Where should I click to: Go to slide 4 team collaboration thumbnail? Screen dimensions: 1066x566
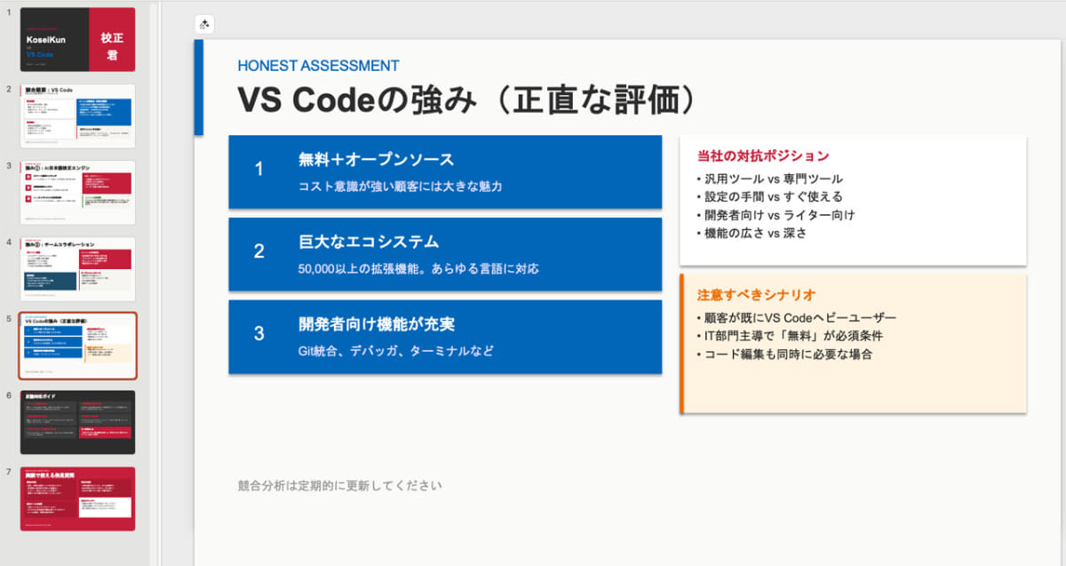point(78,268)
